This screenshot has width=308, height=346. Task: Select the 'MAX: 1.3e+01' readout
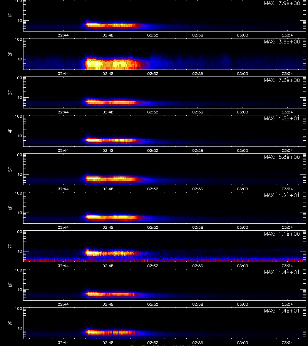tap(282, 118)
